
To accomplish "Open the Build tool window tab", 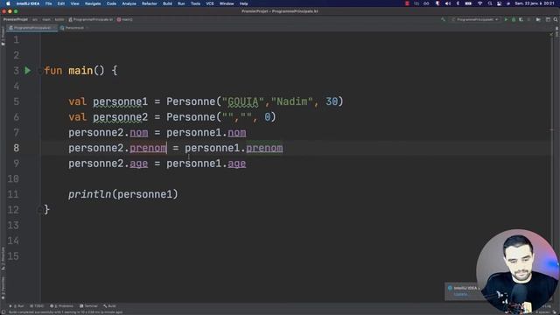I will tap(109, 306).
